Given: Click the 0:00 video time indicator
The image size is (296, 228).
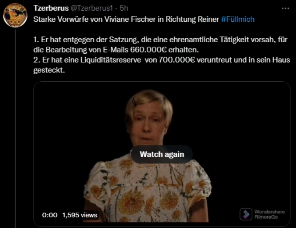Looking at the screenshot, I should coord(50,215).
